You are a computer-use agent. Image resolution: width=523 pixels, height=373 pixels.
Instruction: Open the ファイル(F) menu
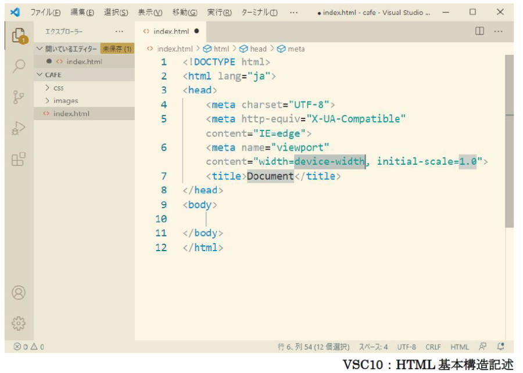click(x=45, y=13)
